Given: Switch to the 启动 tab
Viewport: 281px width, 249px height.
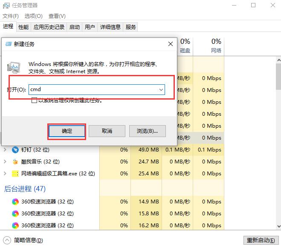Looking at the screenshot, I should [x=74, y=27].
